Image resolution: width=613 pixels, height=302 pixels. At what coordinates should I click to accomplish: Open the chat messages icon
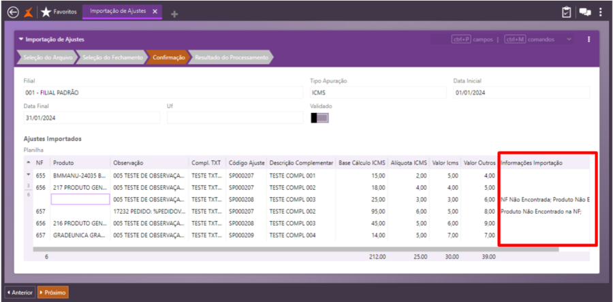(x=584, y=12)
